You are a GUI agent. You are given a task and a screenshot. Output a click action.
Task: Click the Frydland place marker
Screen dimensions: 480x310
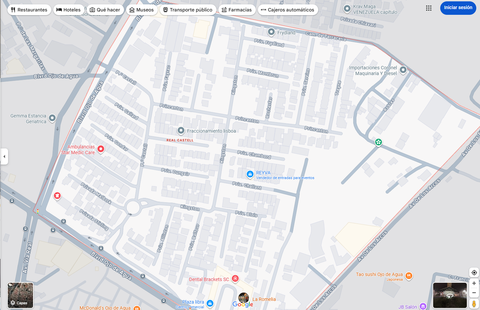pos(271,32)
